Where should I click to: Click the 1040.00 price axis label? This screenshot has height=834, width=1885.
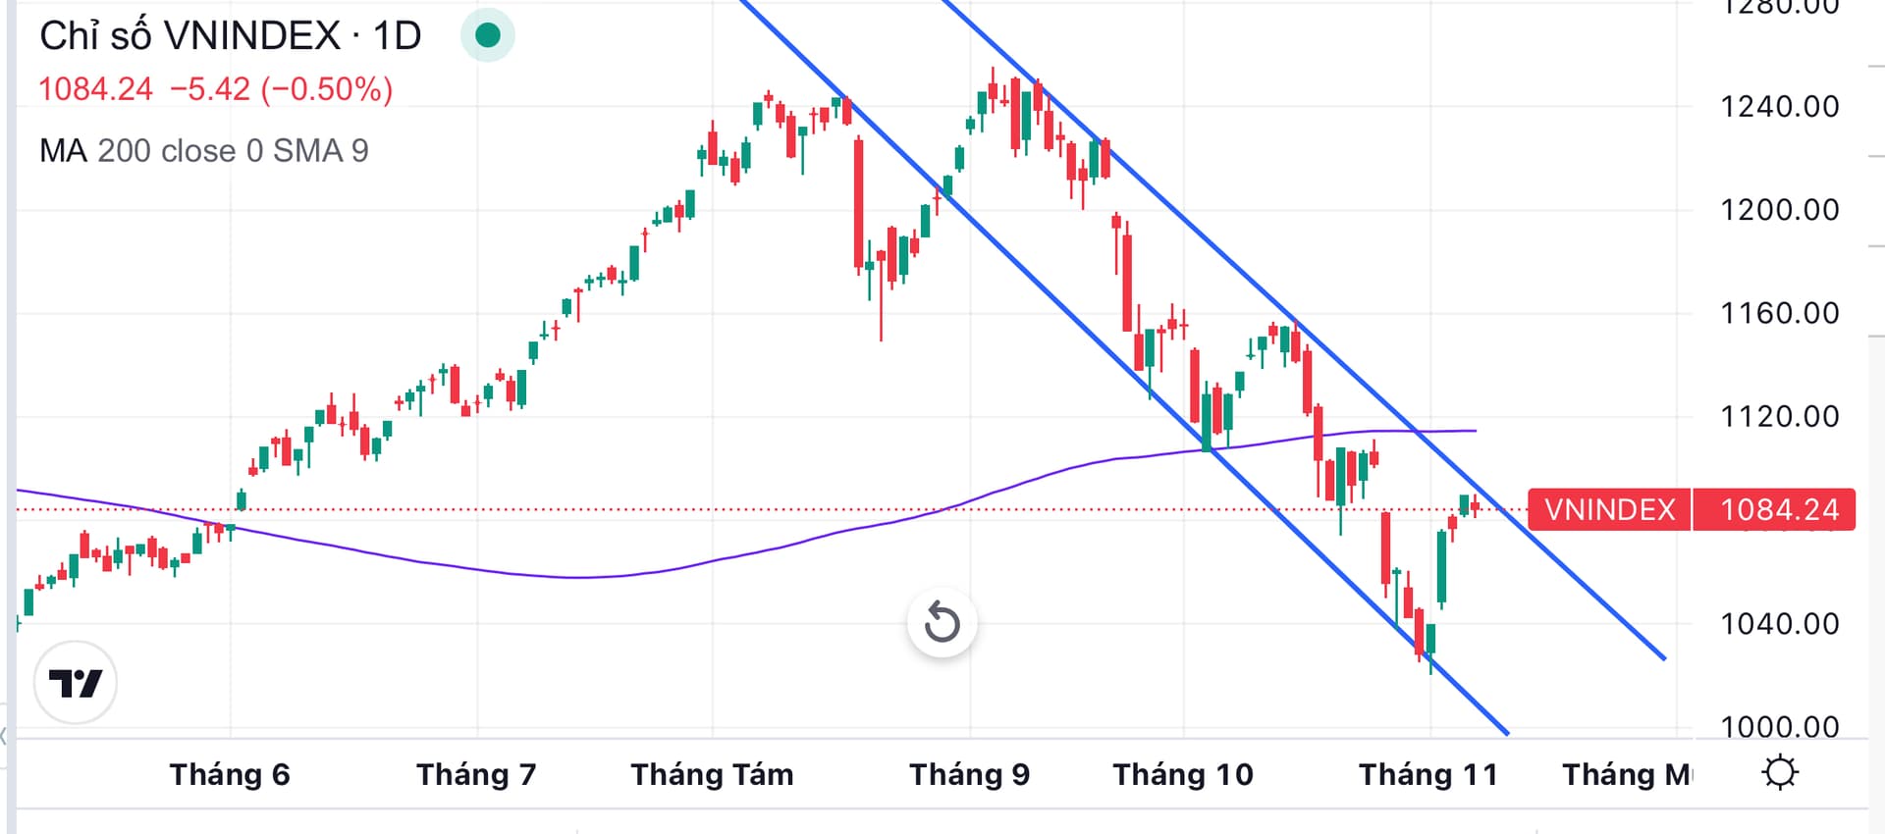click(1779, 624)
